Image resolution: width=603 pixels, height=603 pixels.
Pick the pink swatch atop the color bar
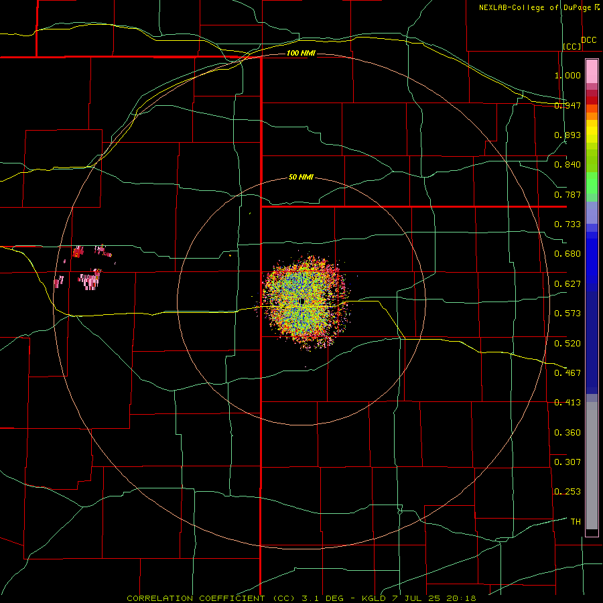tap(592, 71)
